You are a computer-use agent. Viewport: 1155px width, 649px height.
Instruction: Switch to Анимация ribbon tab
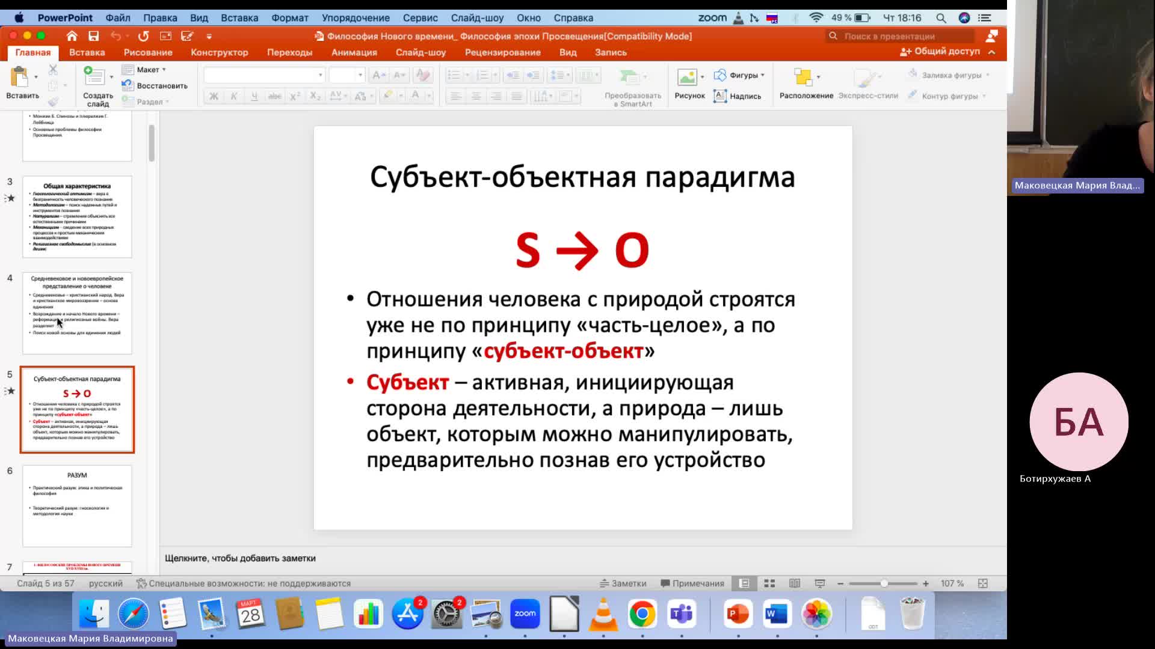pos(354,52)
